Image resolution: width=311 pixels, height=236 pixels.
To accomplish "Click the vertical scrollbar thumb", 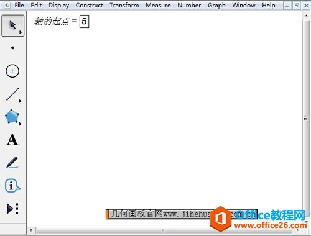I will tap(306, 119).
